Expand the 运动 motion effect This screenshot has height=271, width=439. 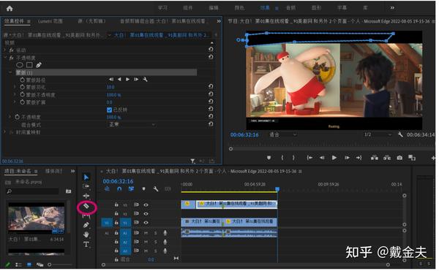tap(5, 50)
